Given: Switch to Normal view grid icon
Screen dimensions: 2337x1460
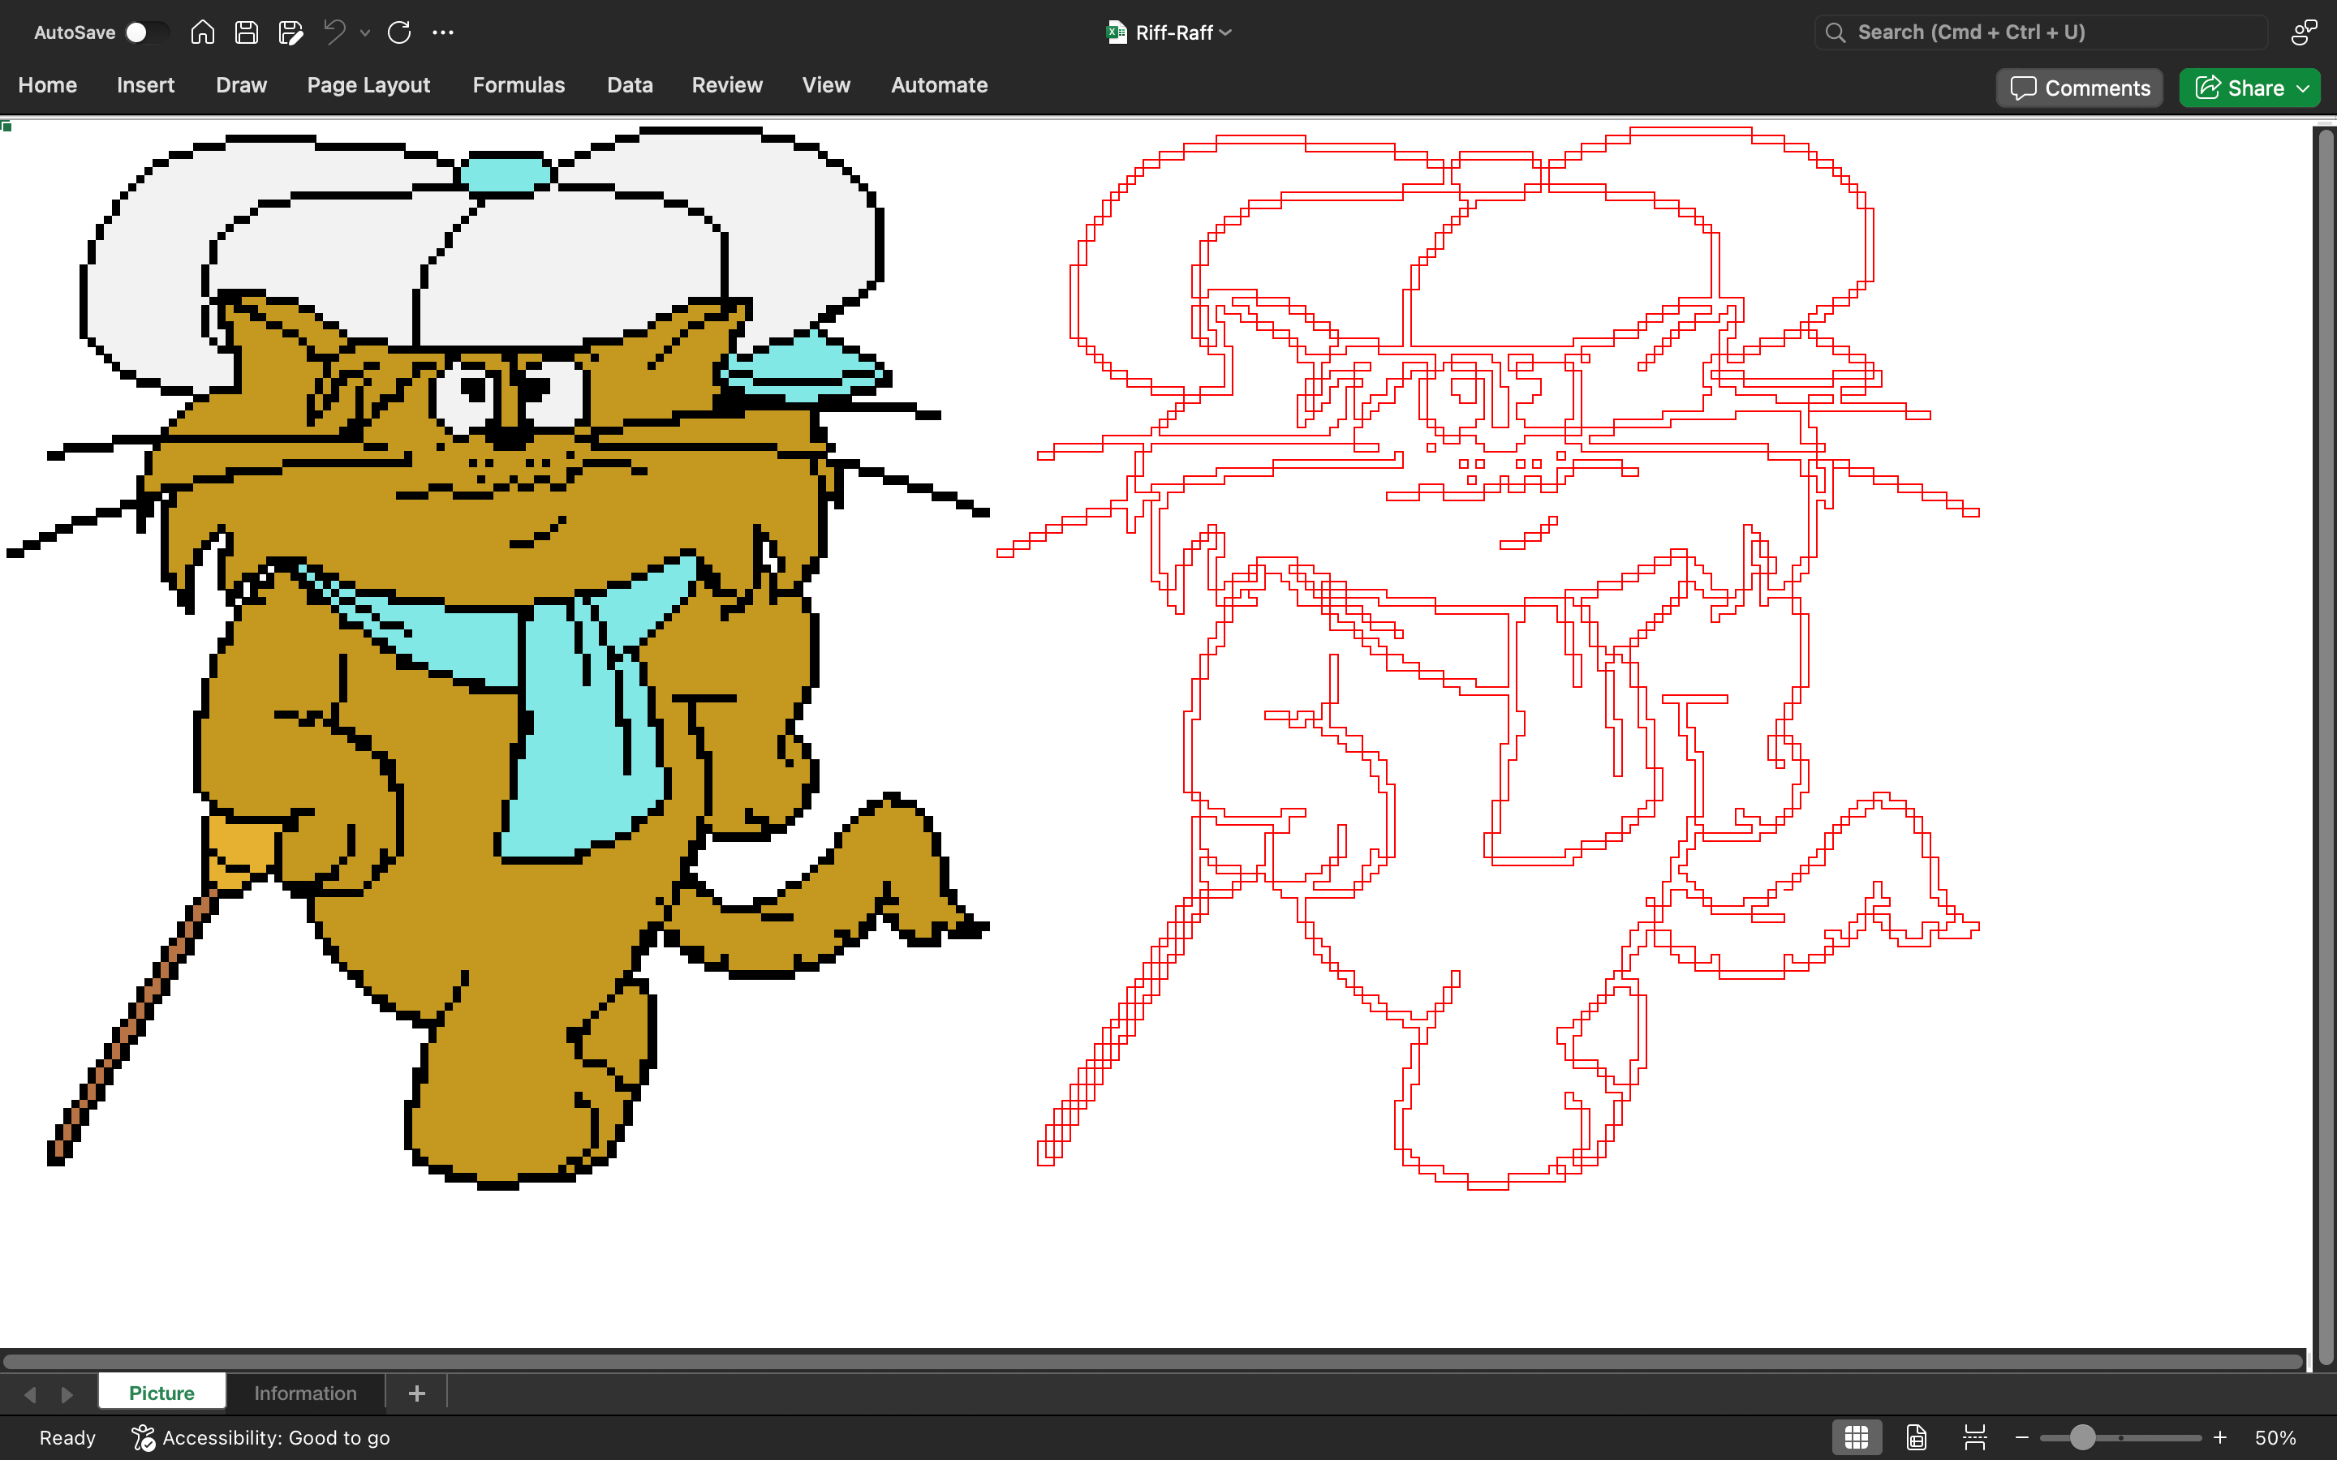Looking at the screenshot, I should 1856,1438.
